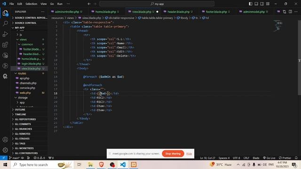Toggle the primary side bar layout icon
Image resolution: width=301 pixels, height=169 pixels.
coord(250,4)
